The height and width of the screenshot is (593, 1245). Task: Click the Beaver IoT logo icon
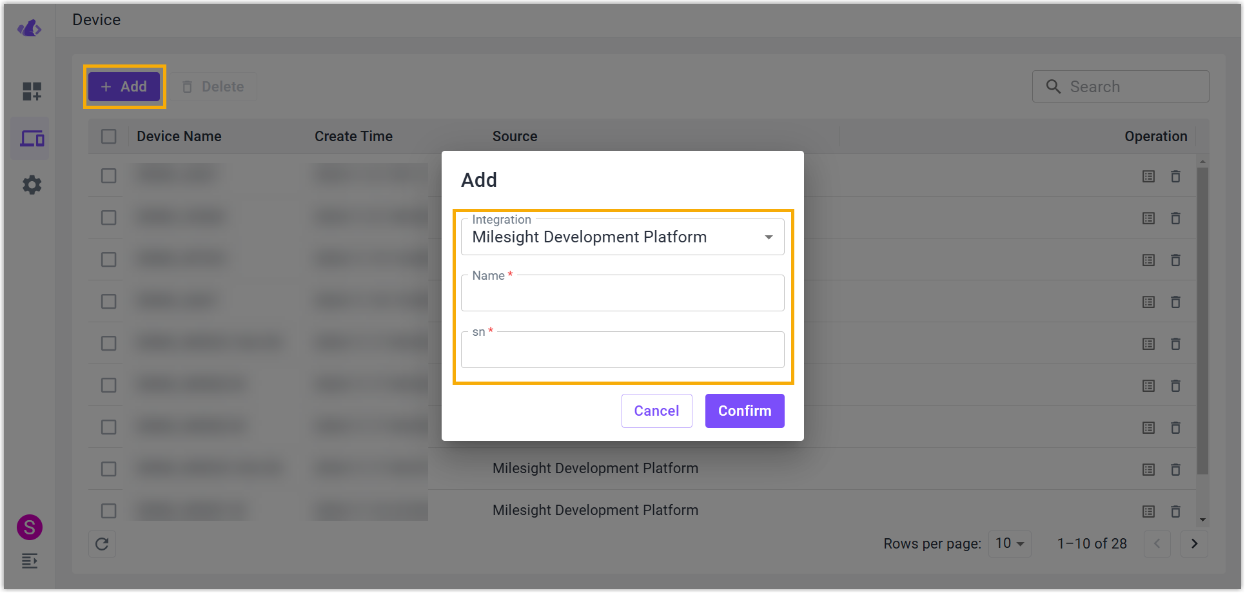[30, 28]
